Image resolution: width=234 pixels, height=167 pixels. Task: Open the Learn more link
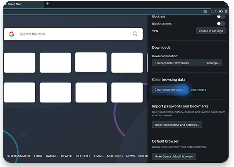[198, 90]
